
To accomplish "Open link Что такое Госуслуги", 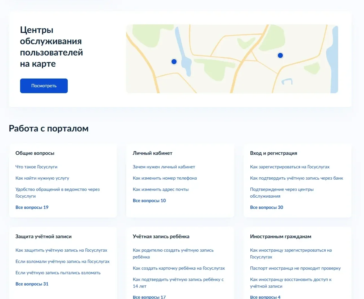I will tap(36, 167).
